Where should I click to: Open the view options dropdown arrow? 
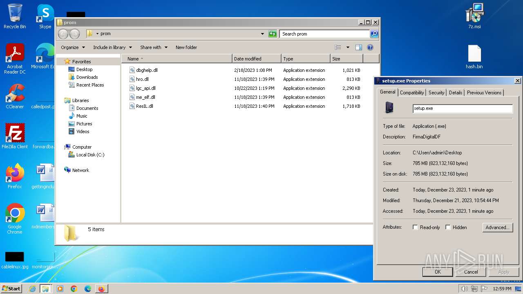pyautogui.click(x=348, y=47)
